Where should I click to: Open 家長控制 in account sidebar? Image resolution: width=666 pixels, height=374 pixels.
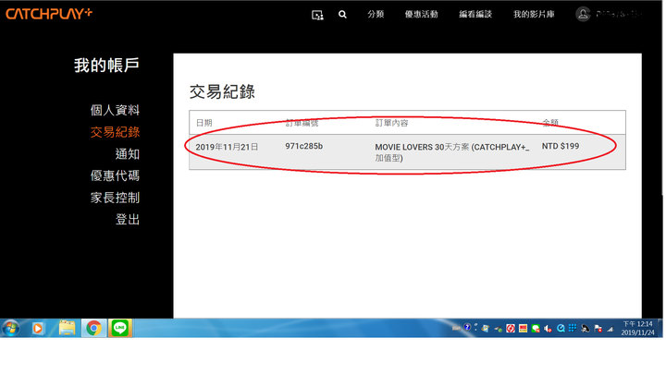coord(115,198)
